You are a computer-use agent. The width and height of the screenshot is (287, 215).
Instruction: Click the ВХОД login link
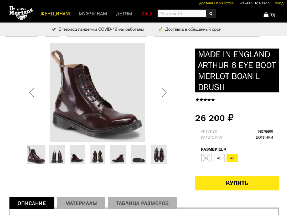pyautogui.click(x=279, y=3)
